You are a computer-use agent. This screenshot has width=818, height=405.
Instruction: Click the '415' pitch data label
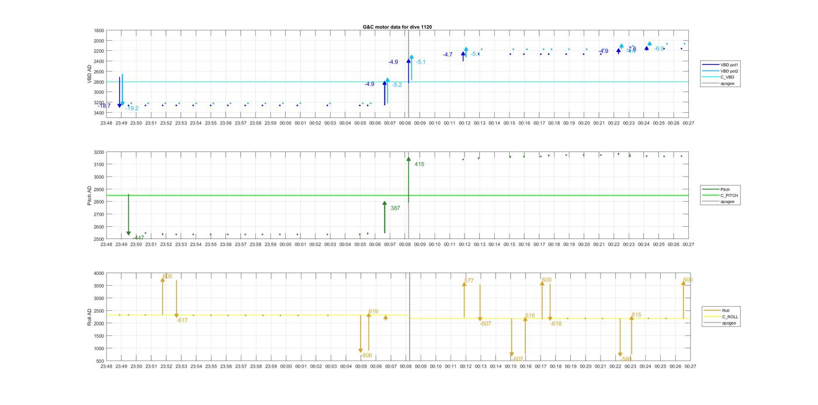tap(420, 164)
